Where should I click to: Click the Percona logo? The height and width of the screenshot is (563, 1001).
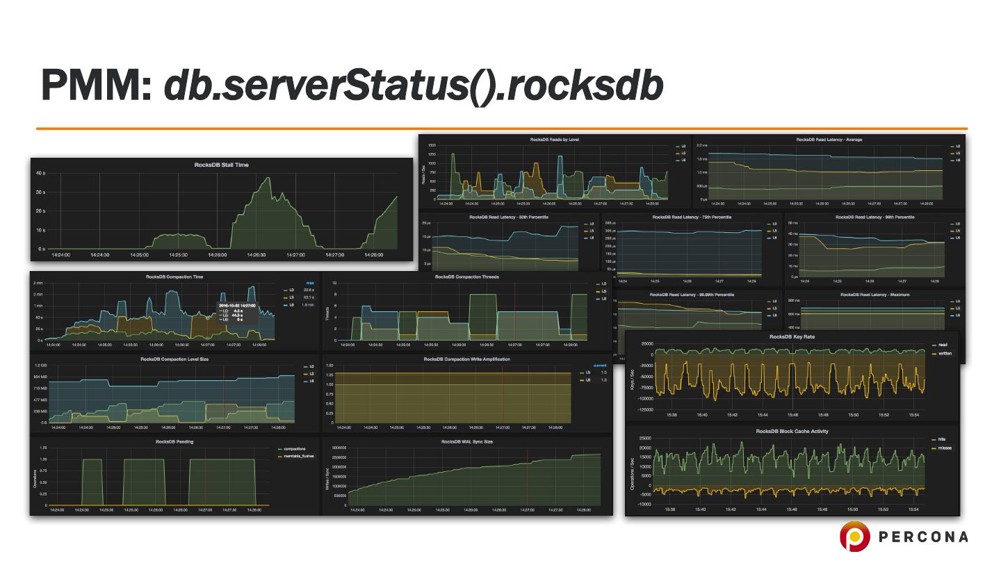pyautogui.click(x=904, y=537)
